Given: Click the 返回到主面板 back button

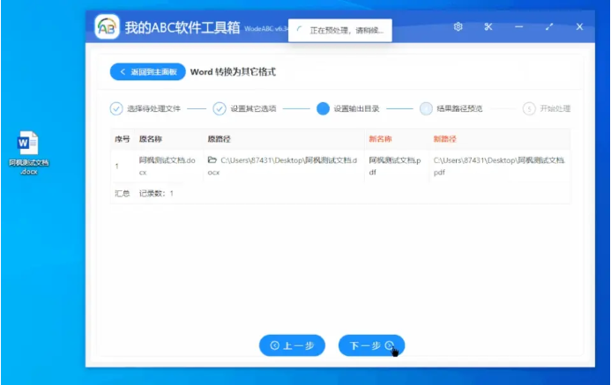Looking at the screenshot, I should (148, 71).
